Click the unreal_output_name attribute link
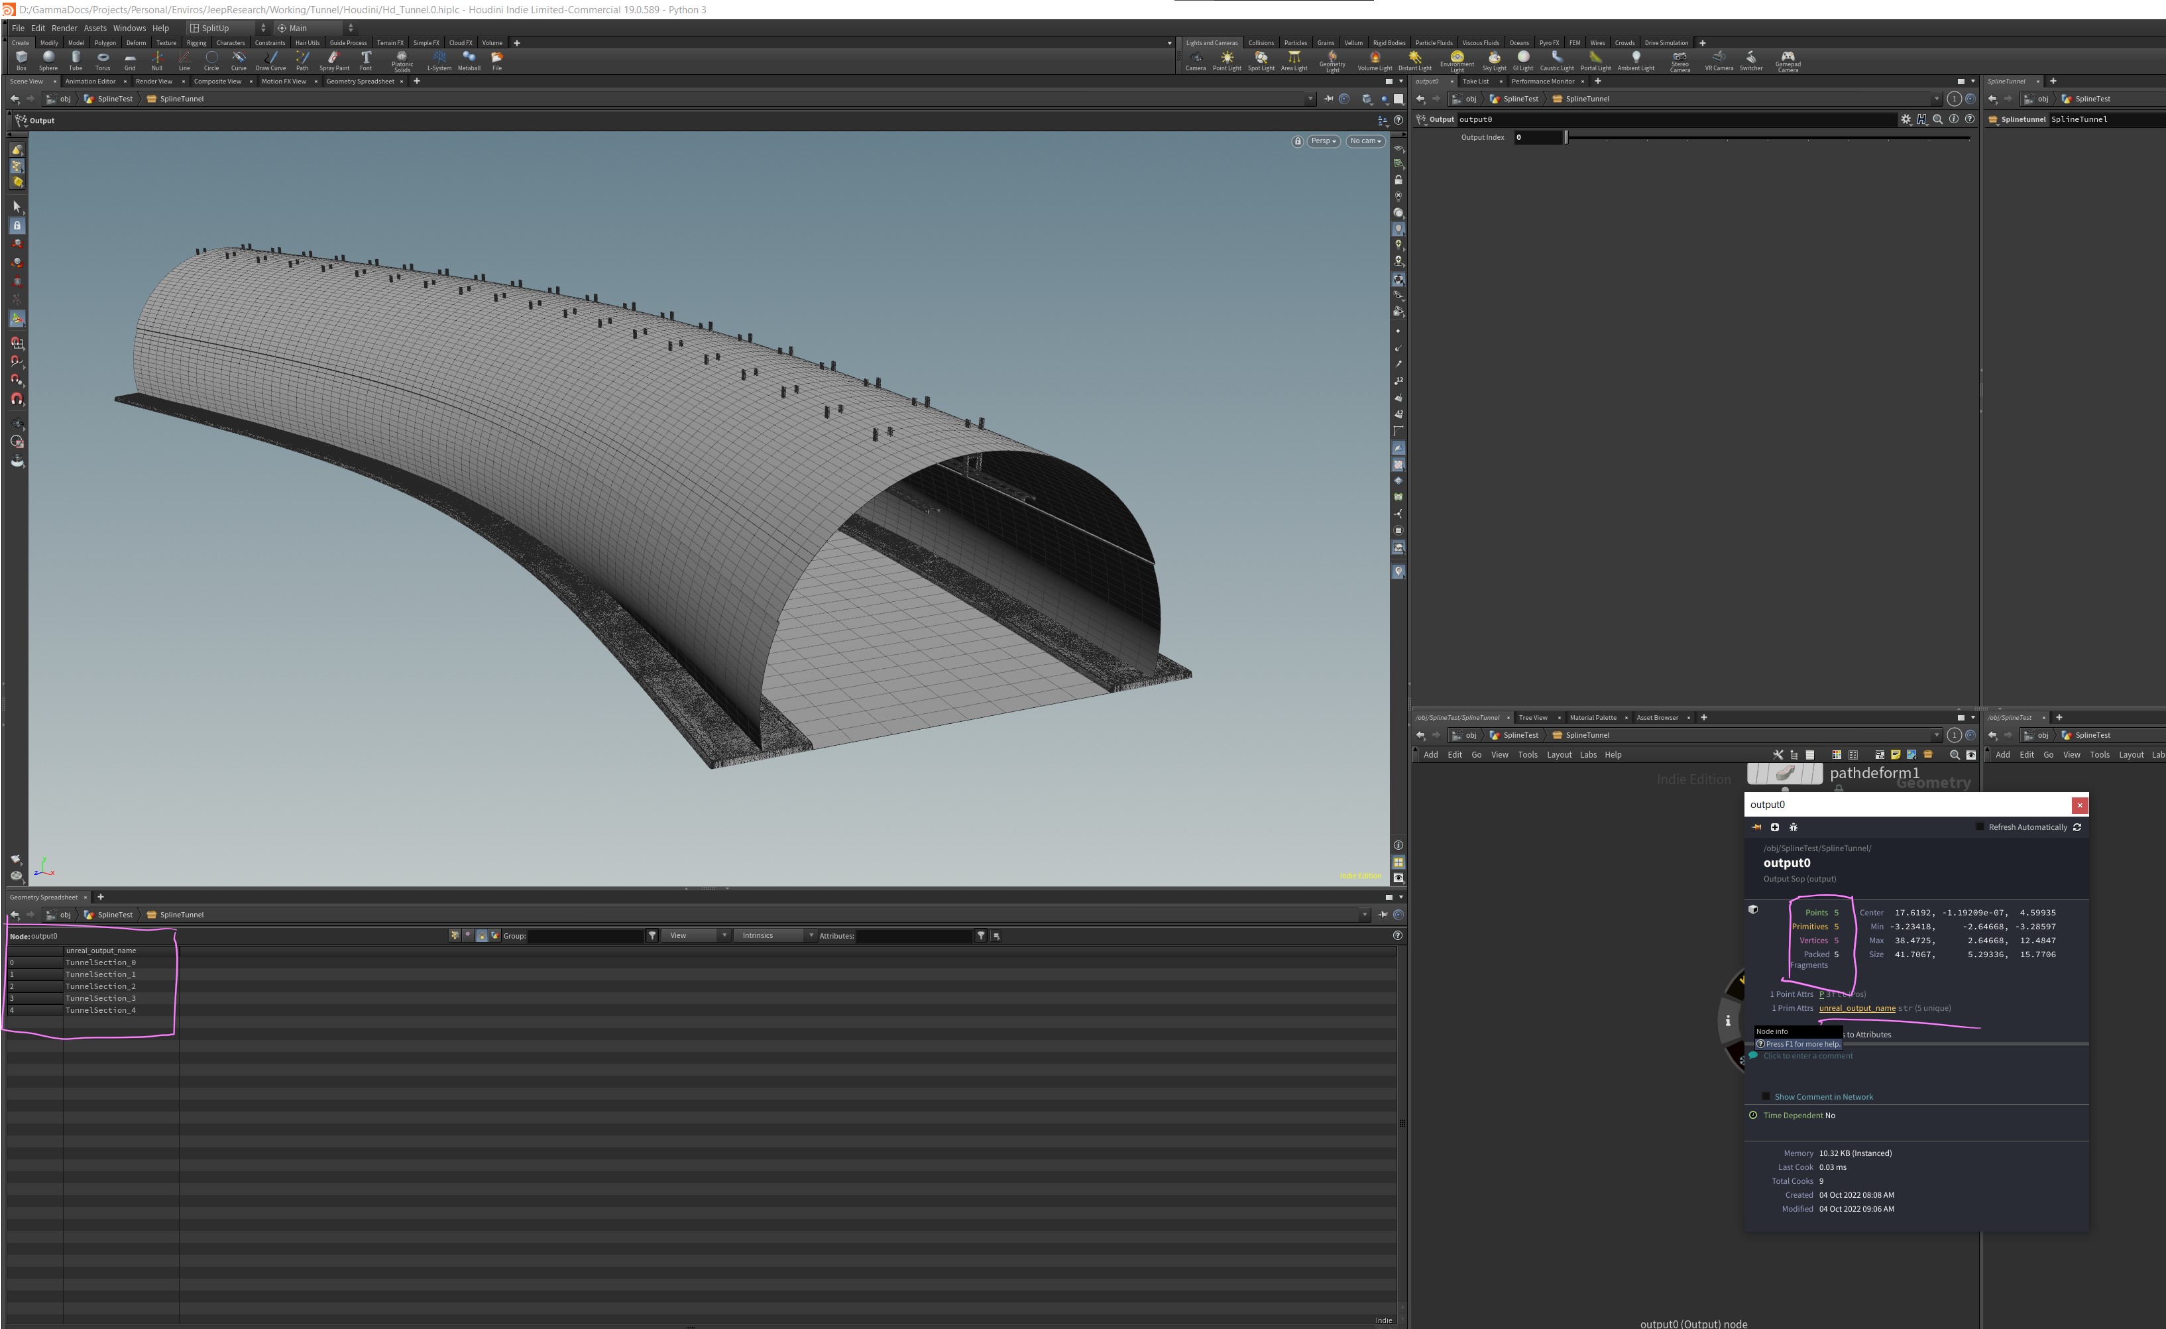2166x1329 pixels. point(1856,1008)
